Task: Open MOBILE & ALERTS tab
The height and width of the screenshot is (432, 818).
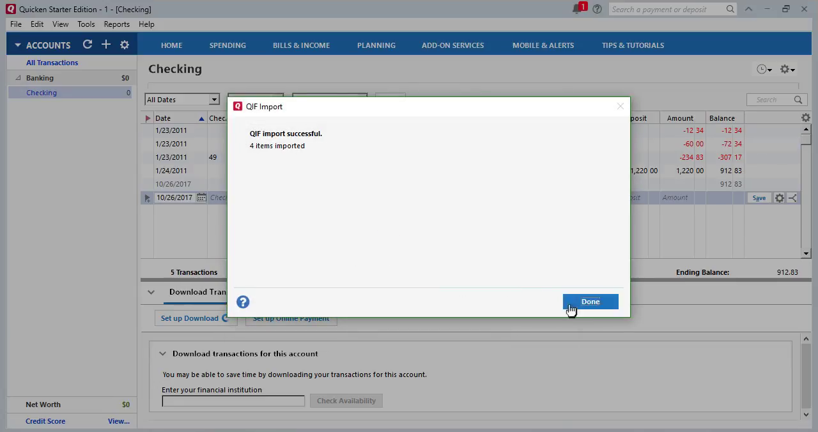Action: pyautogui.click(x=543, y=45)
